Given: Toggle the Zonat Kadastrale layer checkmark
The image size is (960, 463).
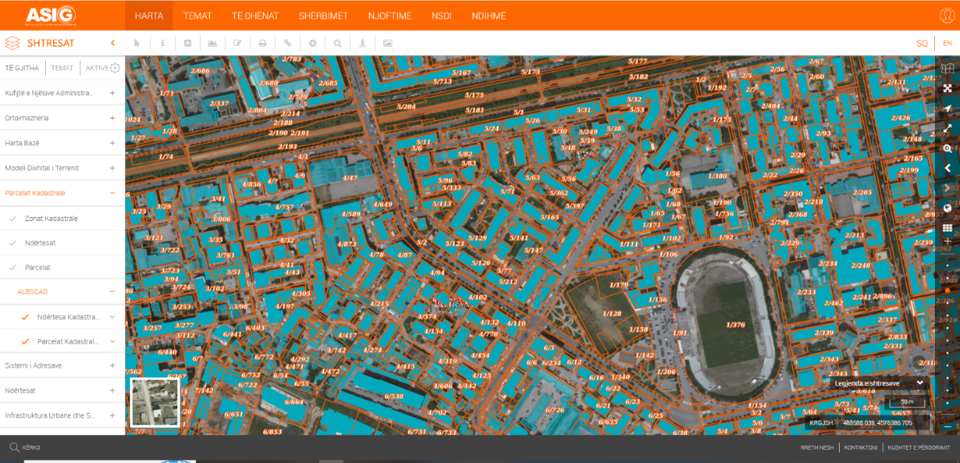Looking at the screenshot, I should pos(13,218).
